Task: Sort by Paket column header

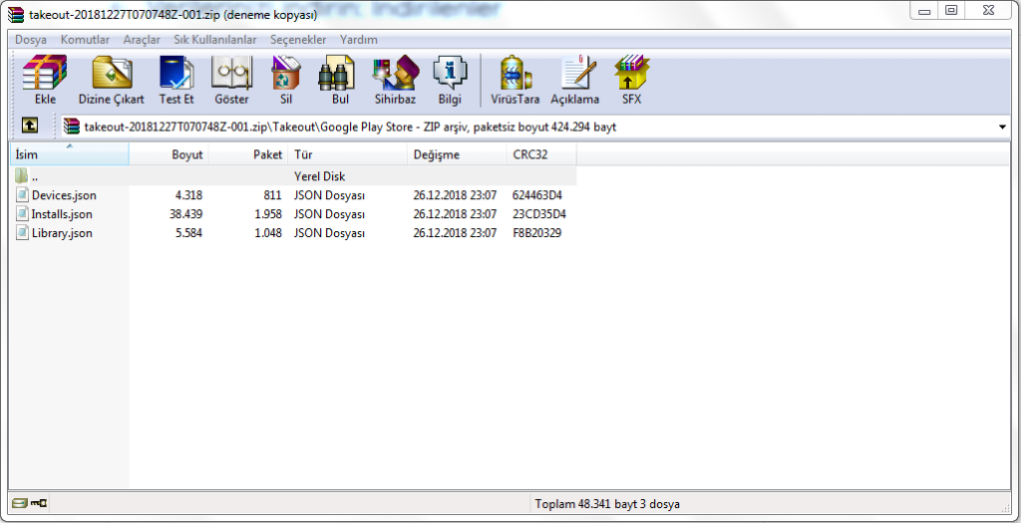Action: click(248, 154)
